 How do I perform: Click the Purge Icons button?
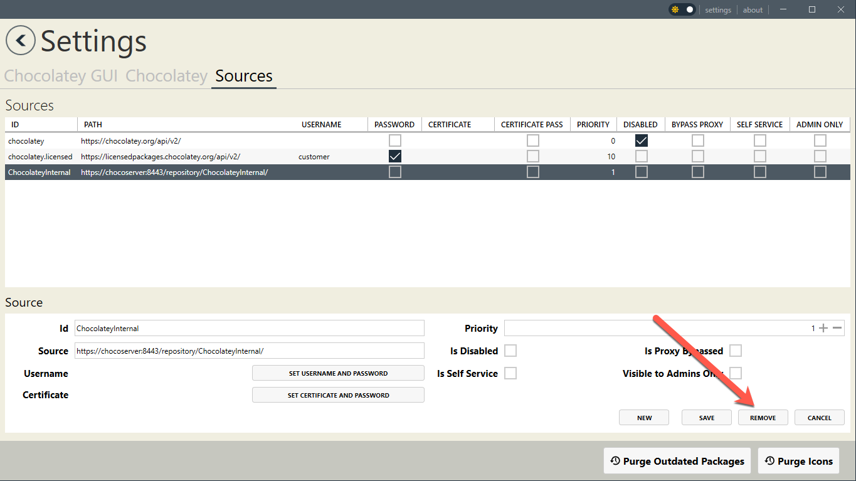[x=798, y=461]
